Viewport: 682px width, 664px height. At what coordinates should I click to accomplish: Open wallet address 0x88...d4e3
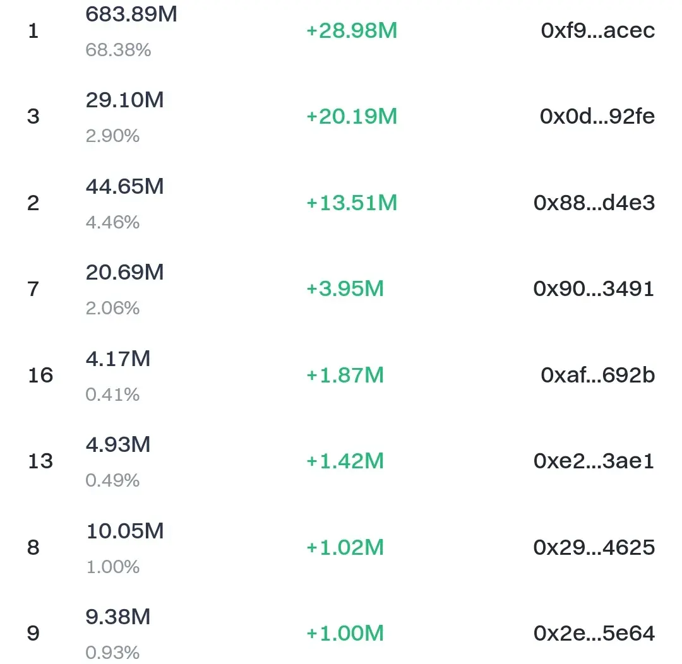point(594,203)
